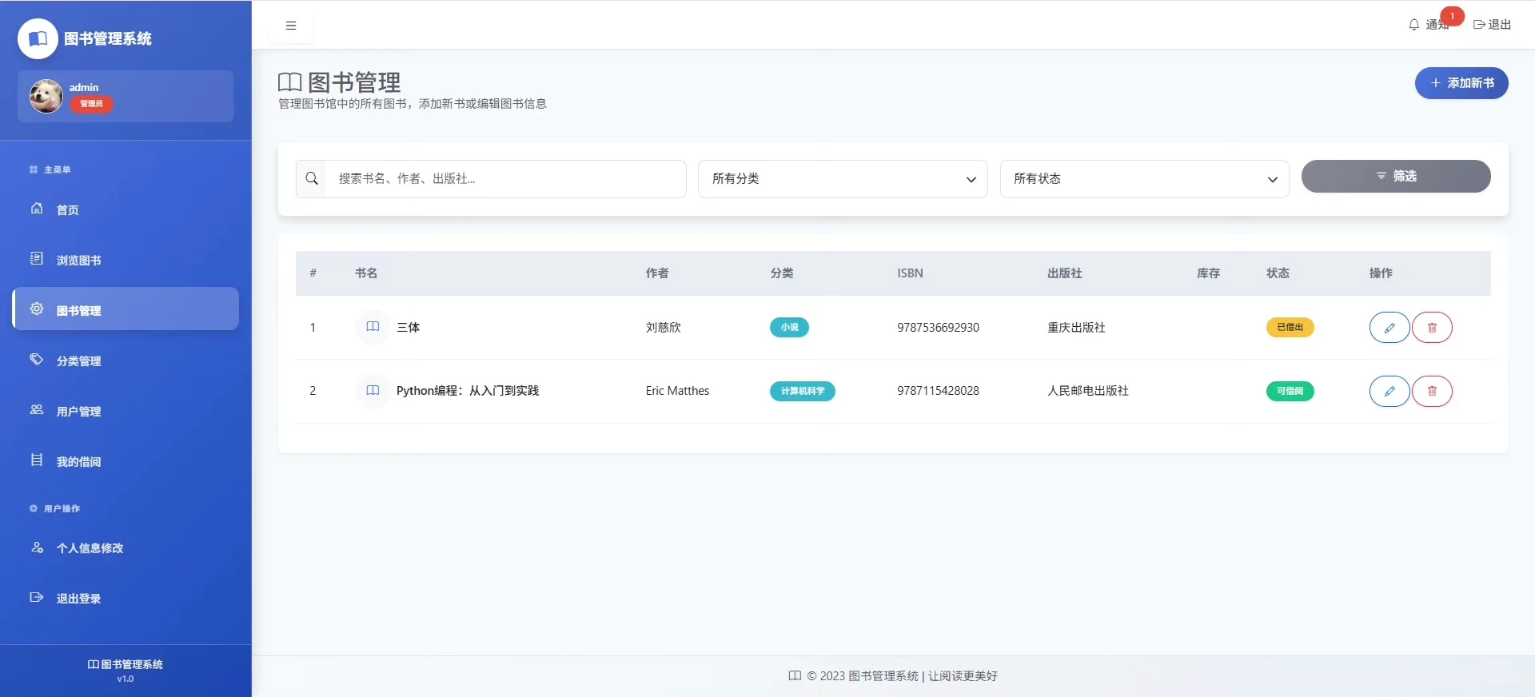
Task: Delete the 三体 book entry
Action: pyautogui.click(x=1432, y=328)
